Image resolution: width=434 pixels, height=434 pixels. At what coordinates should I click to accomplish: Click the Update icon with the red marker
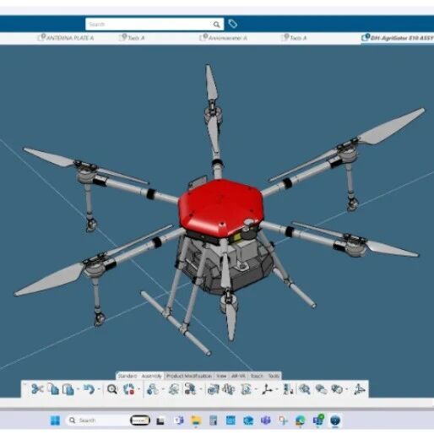pyautogui.click(x=129, y=389)
